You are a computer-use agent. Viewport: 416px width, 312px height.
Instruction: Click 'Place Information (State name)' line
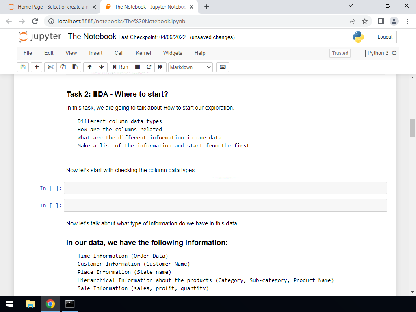click(x=124, y=272)
